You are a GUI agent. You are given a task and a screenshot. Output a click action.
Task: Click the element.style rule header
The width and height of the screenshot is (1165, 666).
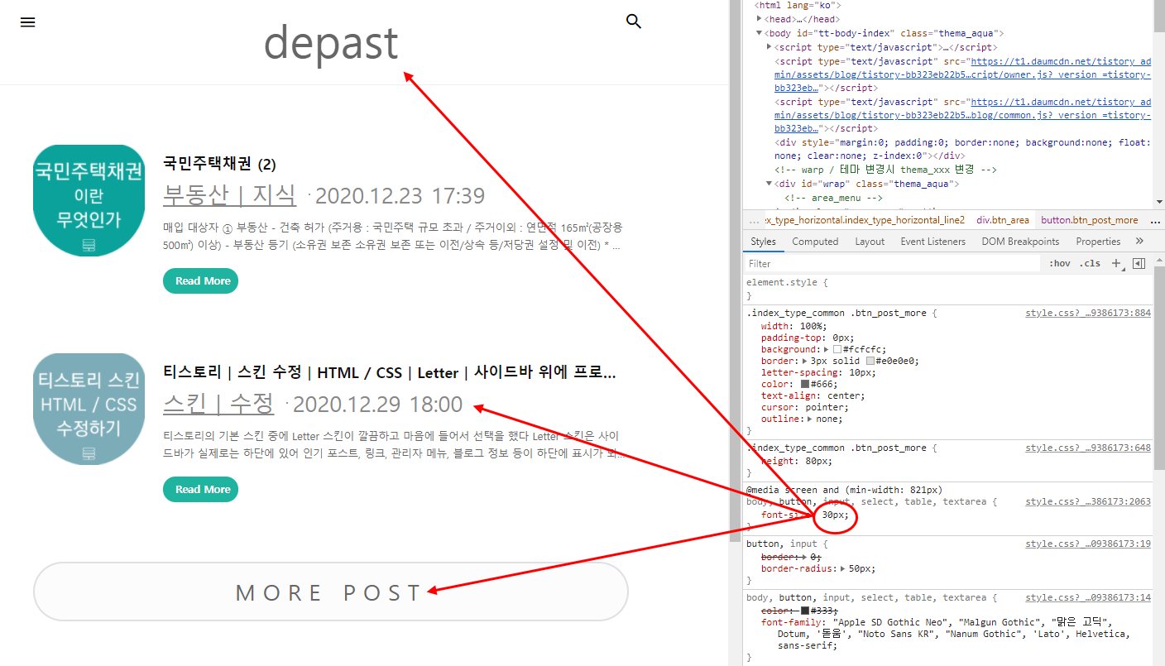[x=787, y=283]
